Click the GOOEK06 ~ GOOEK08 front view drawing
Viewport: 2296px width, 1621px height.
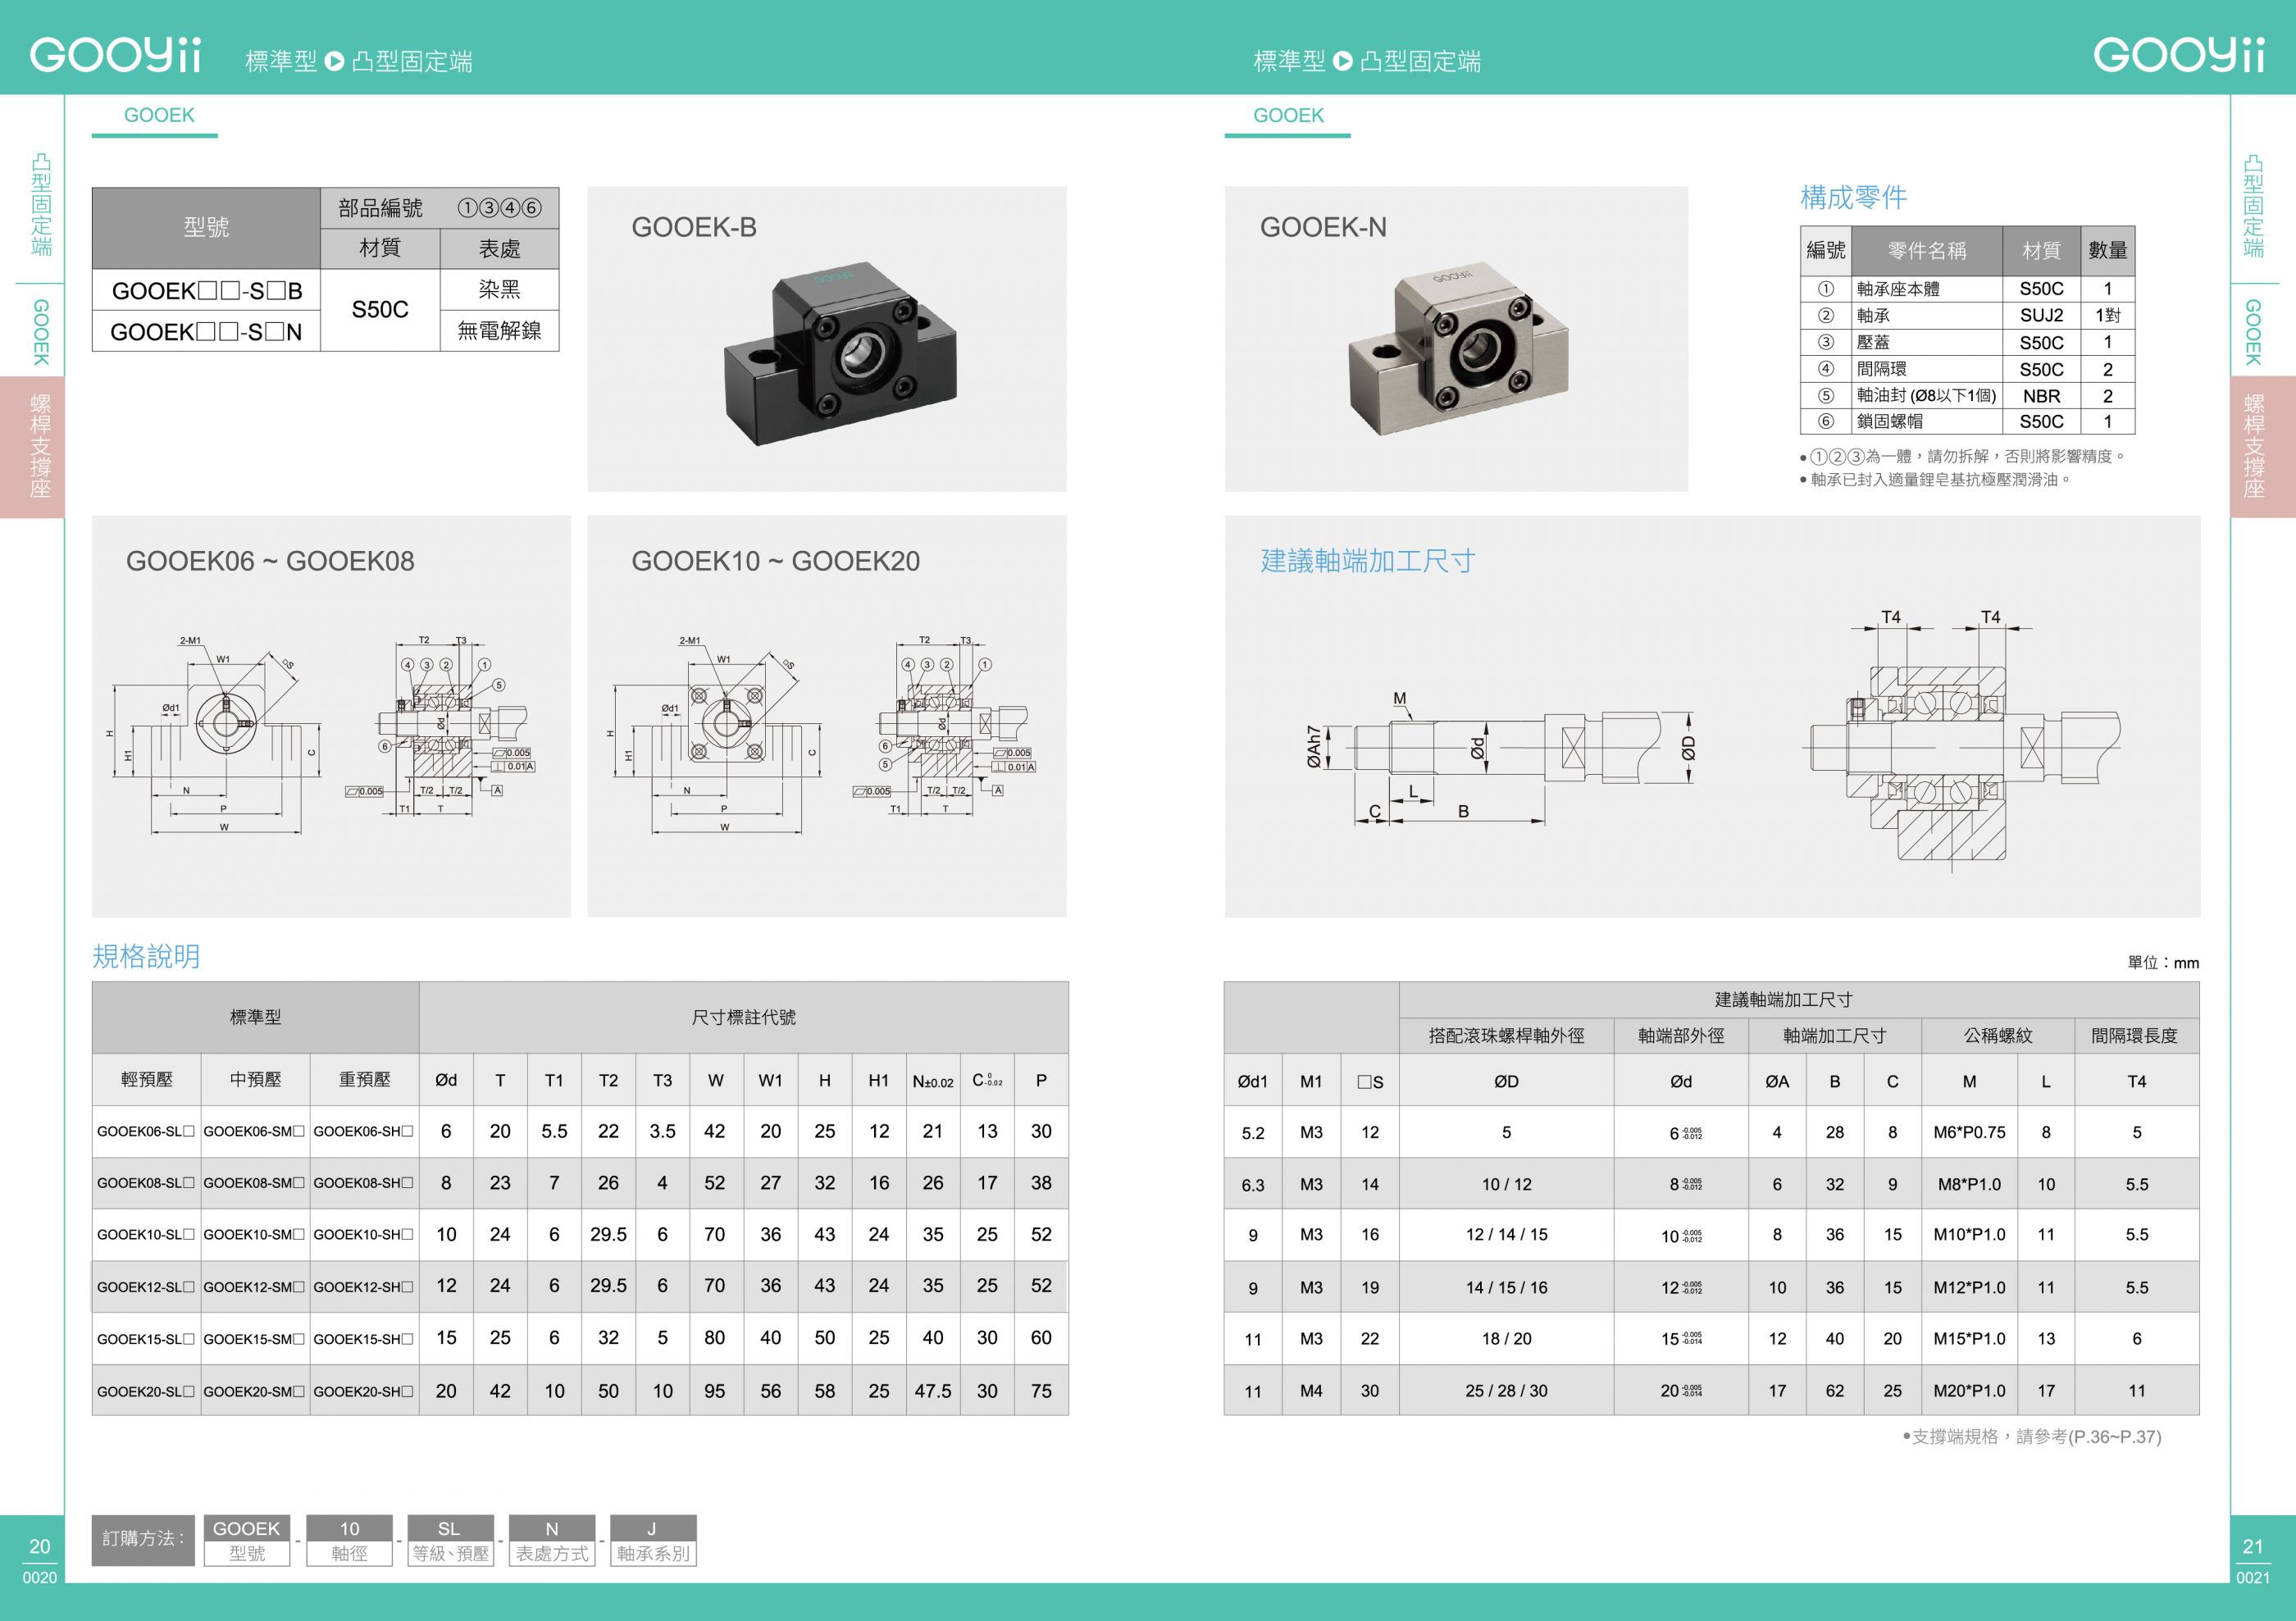click(x=215, y=736)
